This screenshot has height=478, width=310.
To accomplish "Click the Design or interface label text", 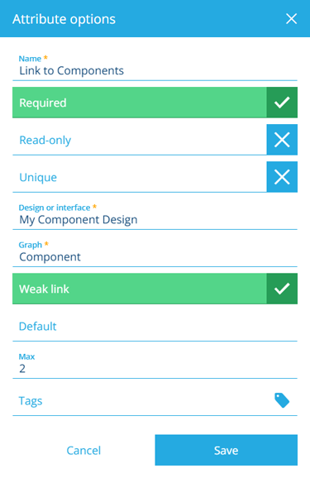I will click(x=55, y=208).
